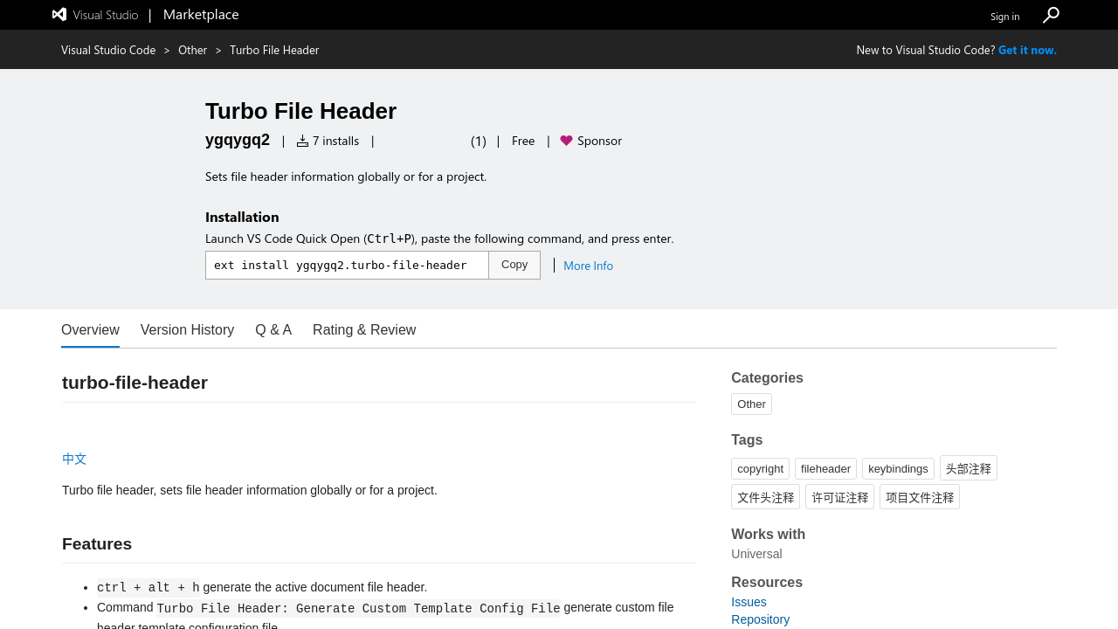Open publisher ygqygq2 page
This screenshot has height=629, width=1118.
pyautogui.click(x=238, y=140)
